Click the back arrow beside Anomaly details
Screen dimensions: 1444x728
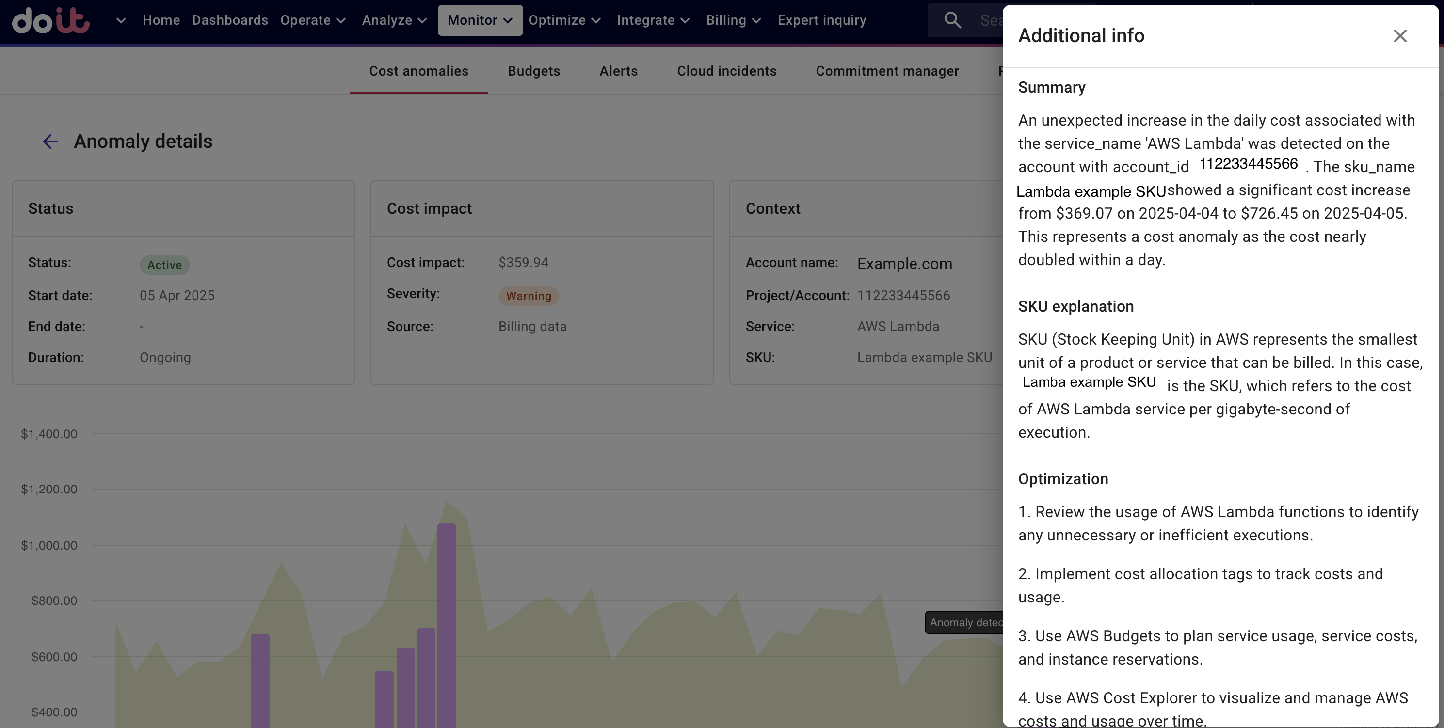[50, 141]
